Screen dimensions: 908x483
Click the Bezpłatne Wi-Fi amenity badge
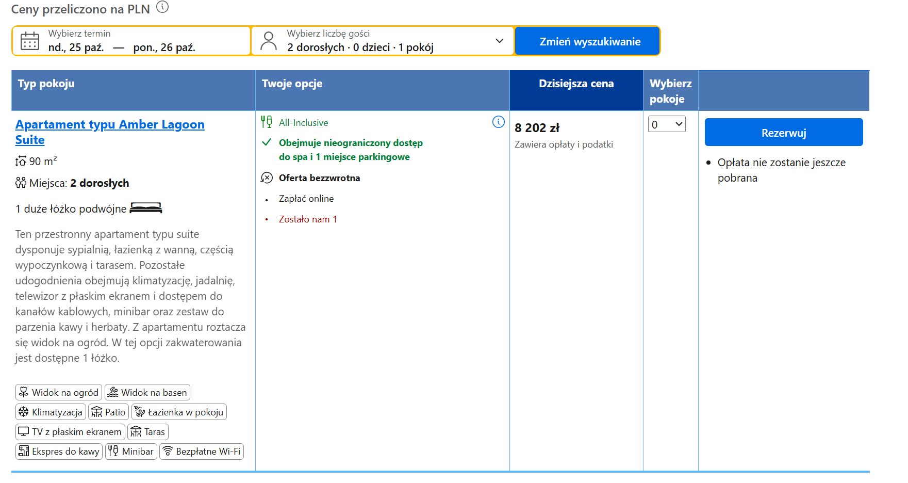(202, 451)
